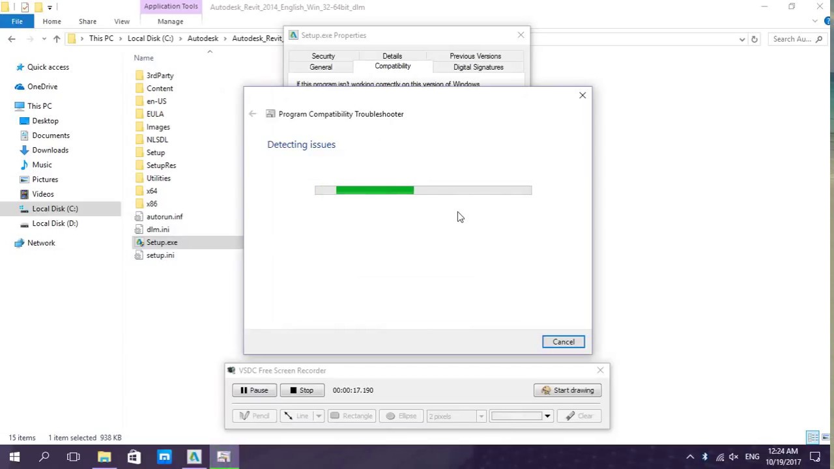Viewport: 834px width, 469px height.
Task: Select the Rectangle drawing tool
Action: coord(351,416)
